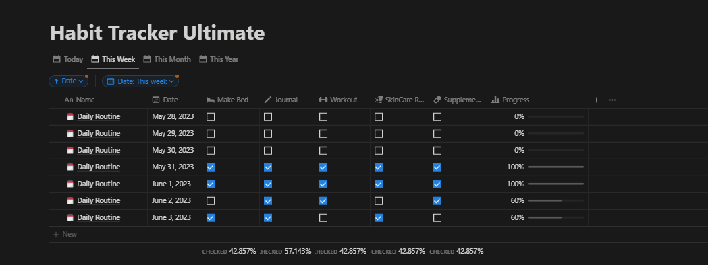Check Workout box for June 3, 2023
708x265 pixels.
(x=323, y=218)
